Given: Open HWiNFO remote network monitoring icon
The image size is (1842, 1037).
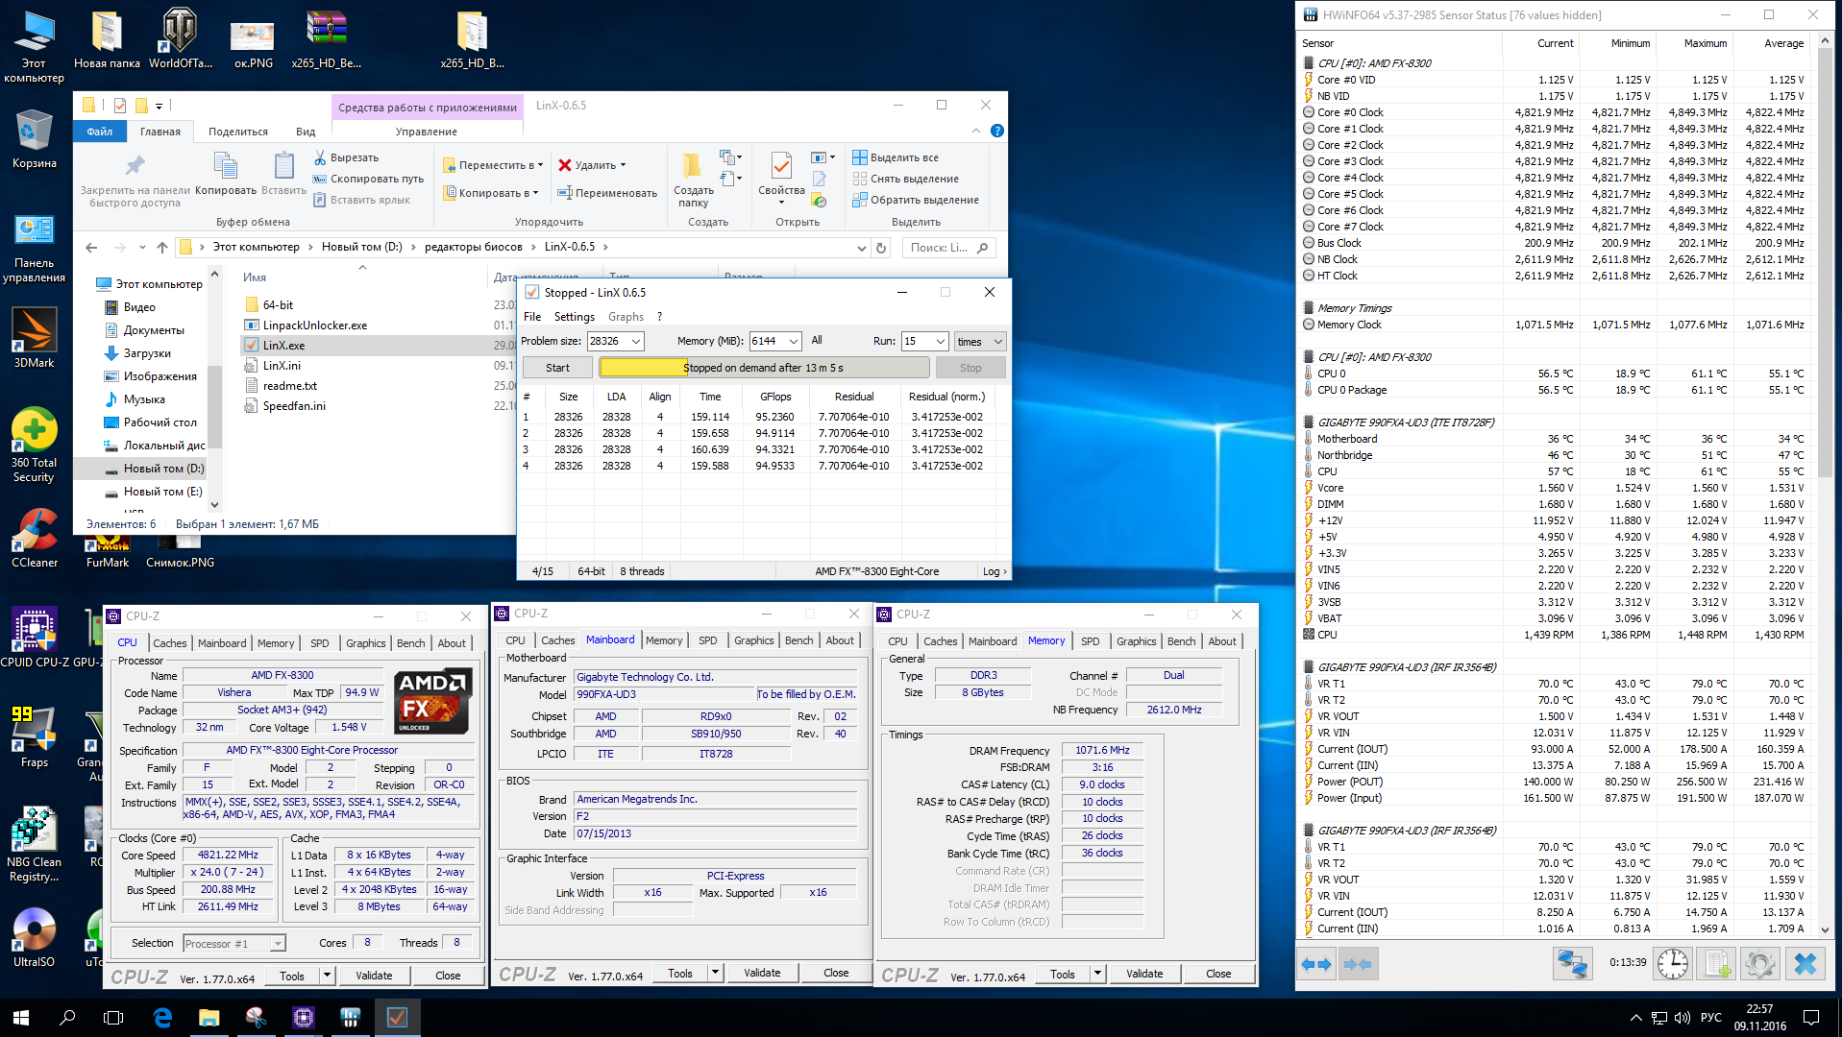Looking at the screenshot, I should (1572, 963).
